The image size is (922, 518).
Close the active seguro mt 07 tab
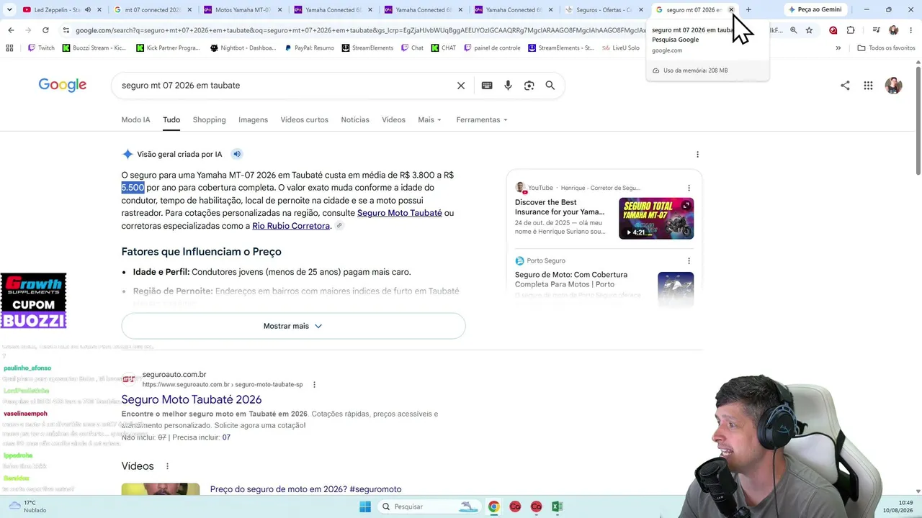(731, 10)
